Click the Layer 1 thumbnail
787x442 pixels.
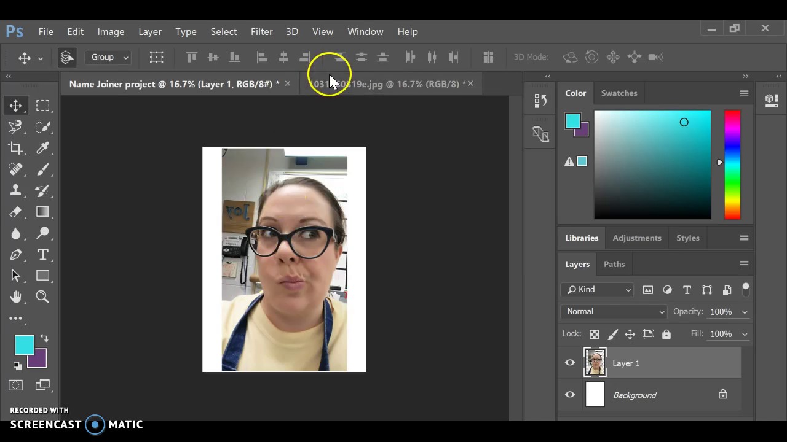(x=595, y=363)
